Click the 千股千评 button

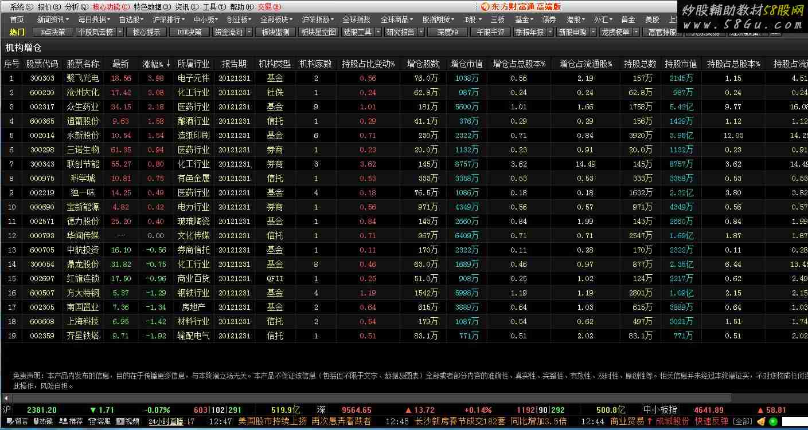tap(491, 32)
